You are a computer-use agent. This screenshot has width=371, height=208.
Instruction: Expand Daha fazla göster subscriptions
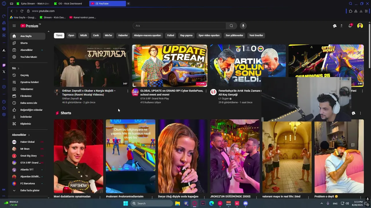tap(28, 190)
